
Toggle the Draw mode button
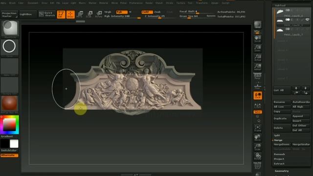70,15
